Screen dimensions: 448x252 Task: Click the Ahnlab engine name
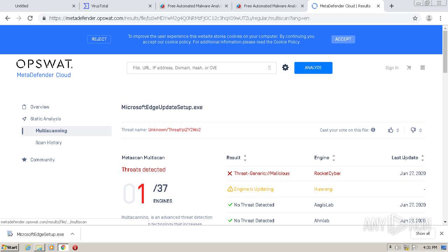(322, 220)
